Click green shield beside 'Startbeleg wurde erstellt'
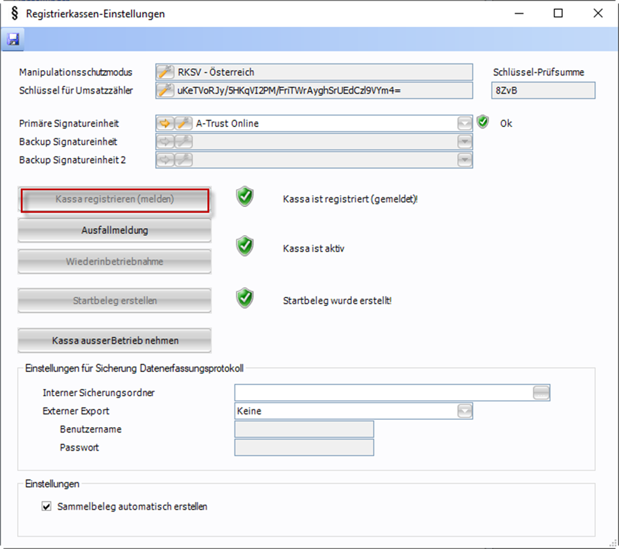This screenshot has height=549, width=619. coord(245,299)
